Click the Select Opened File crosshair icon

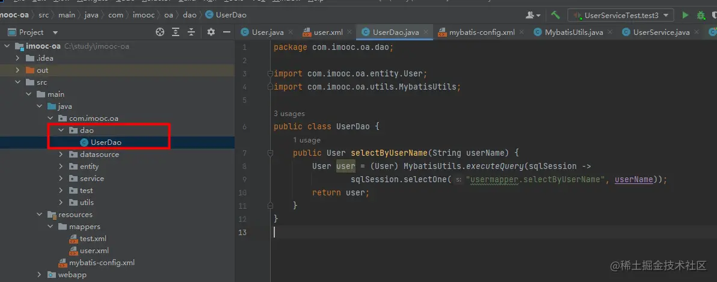(159, 32)
